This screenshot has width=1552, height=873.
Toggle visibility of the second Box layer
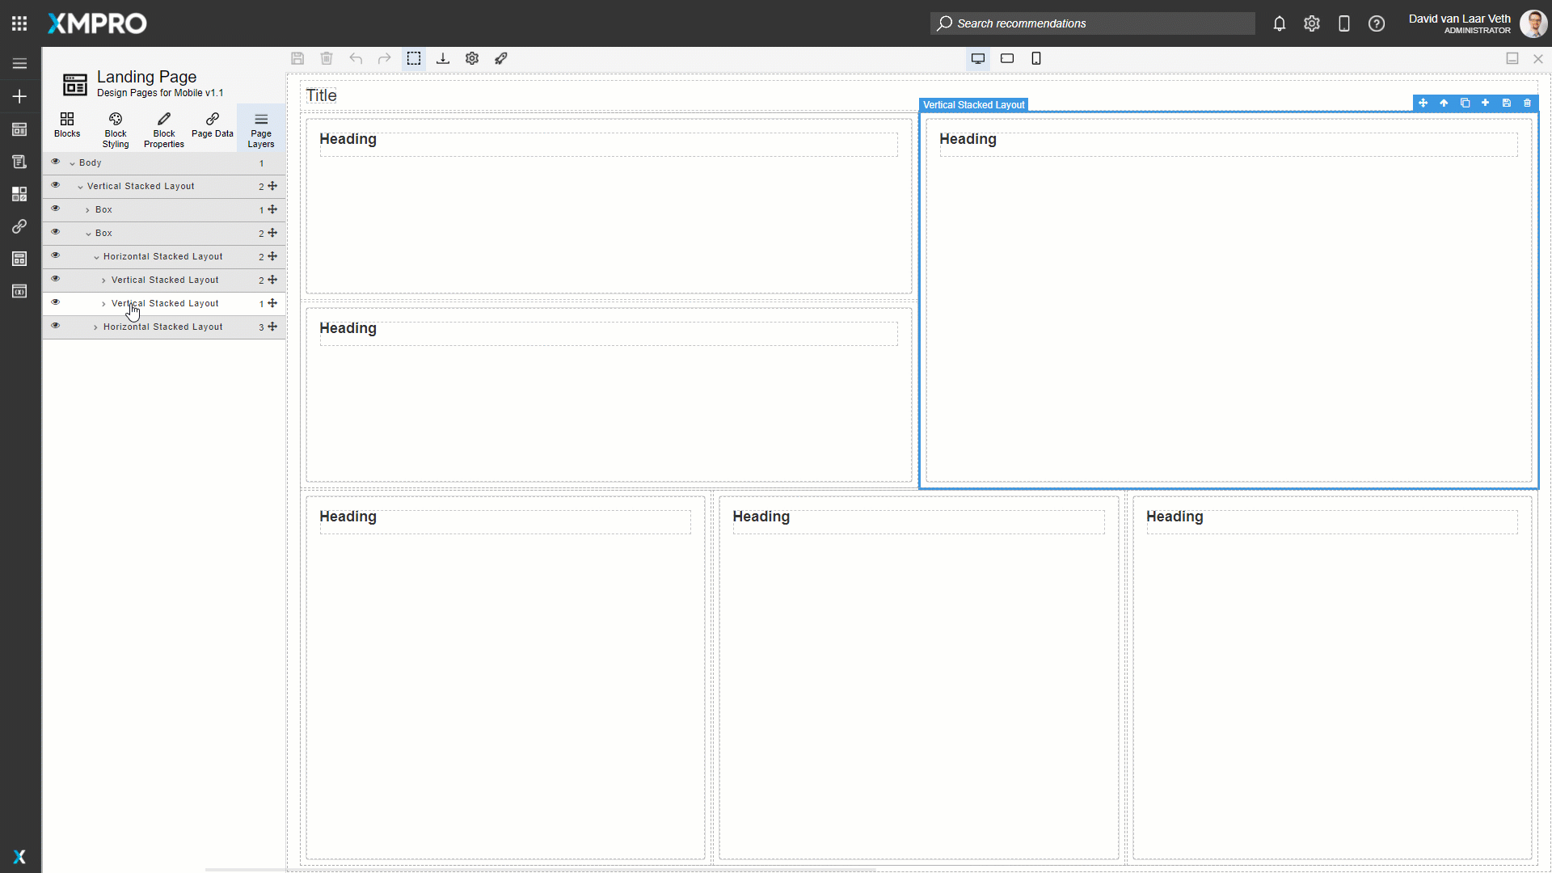pos(56,232)
